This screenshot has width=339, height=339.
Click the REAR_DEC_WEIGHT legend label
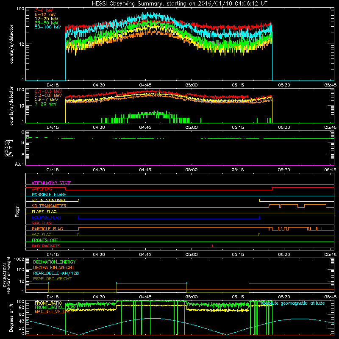(52, 279)
